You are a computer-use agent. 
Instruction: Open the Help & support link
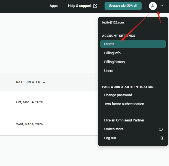pos(79,6)
